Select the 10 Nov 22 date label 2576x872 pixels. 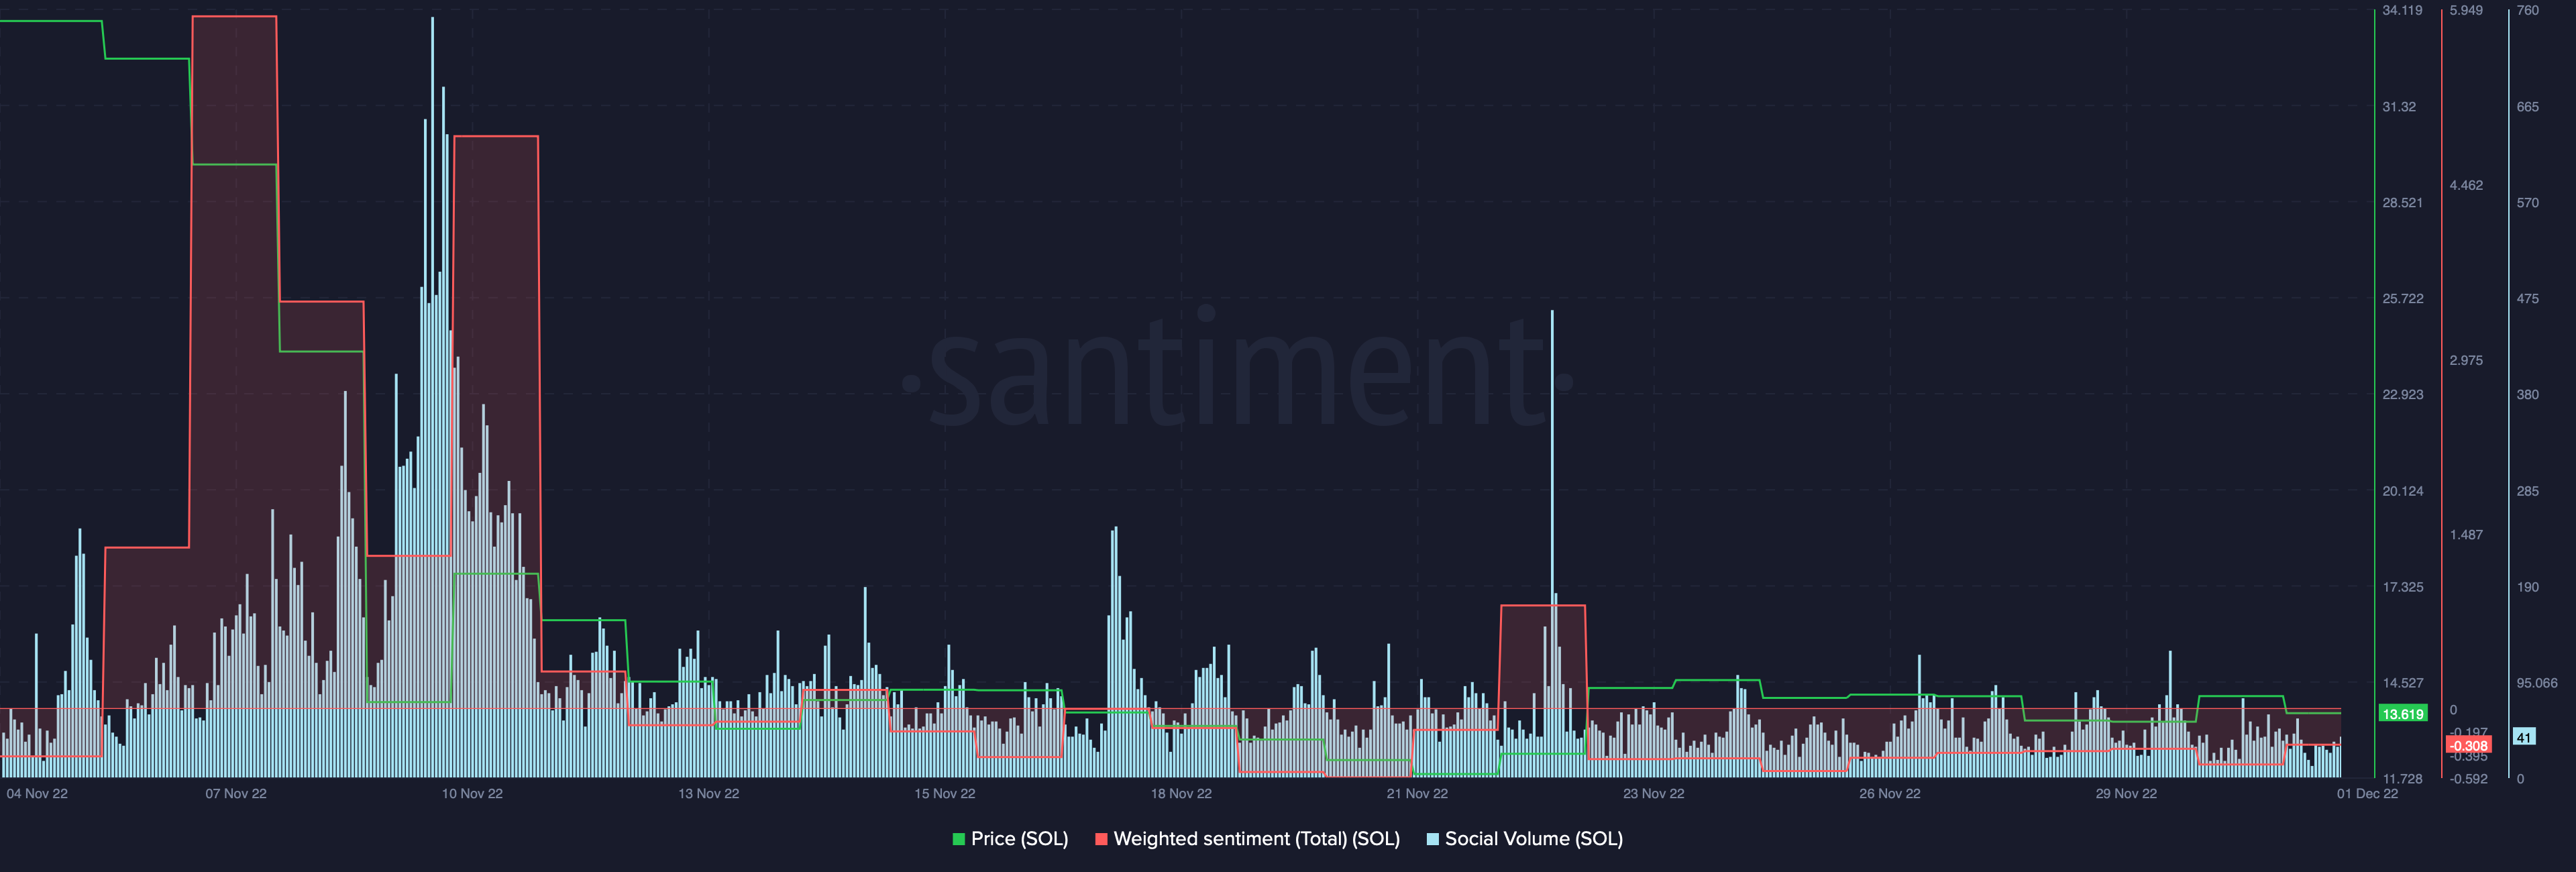(472, 794)
